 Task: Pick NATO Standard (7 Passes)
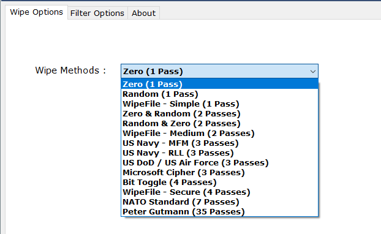[x=219, y=202]
